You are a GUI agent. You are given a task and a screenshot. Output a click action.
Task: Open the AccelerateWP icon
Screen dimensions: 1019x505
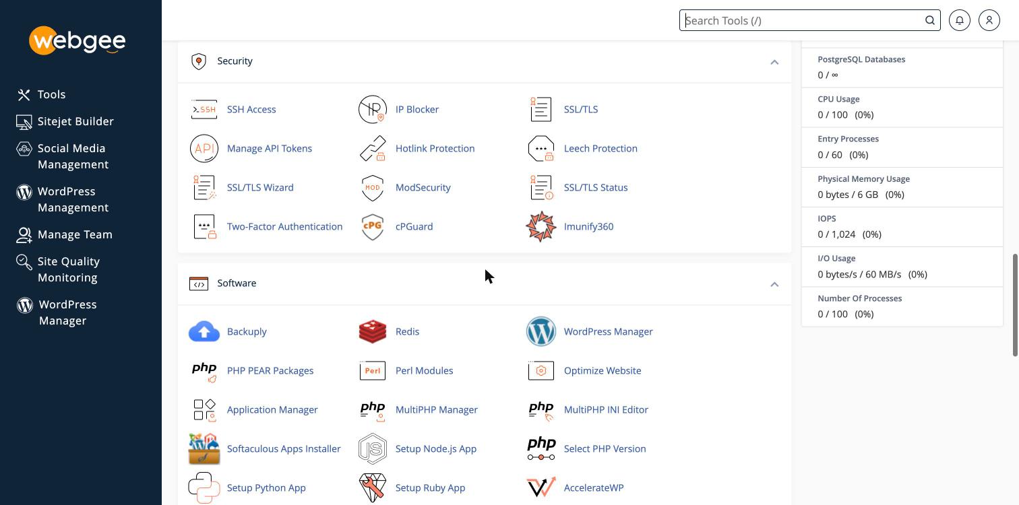coord(541,487)
